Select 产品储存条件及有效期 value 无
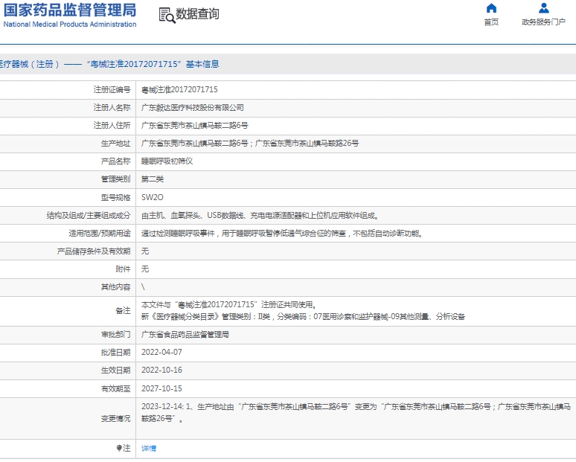Screen dimensions: 576x462 tap(145, 251)
